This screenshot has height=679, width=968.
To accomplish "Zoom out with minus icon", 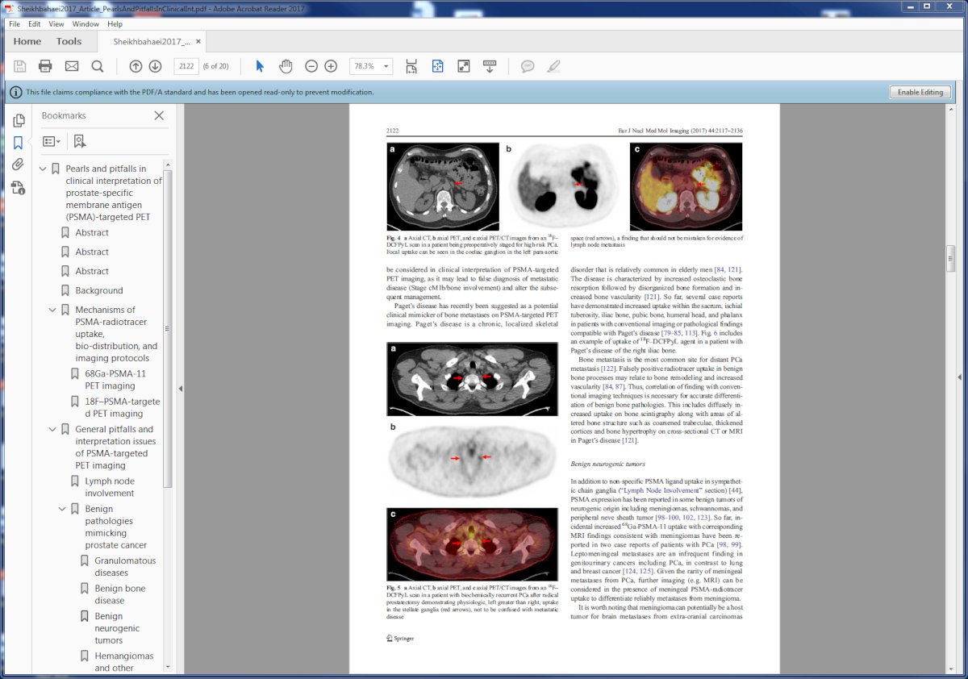I will click(311, 66).
